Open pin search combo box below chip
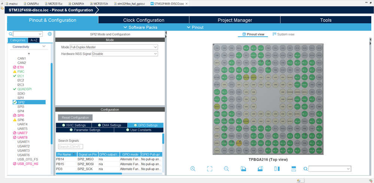The height and width of the screenshot is (183, 374). [329, 169]
